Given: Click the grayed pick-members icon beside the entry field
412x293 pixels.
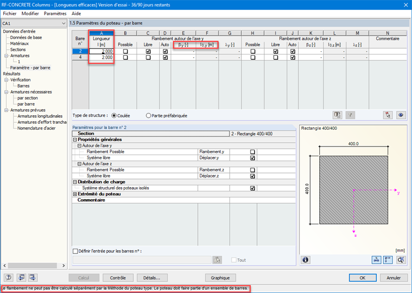Looking at the screenshot, I should coord(217,259).
